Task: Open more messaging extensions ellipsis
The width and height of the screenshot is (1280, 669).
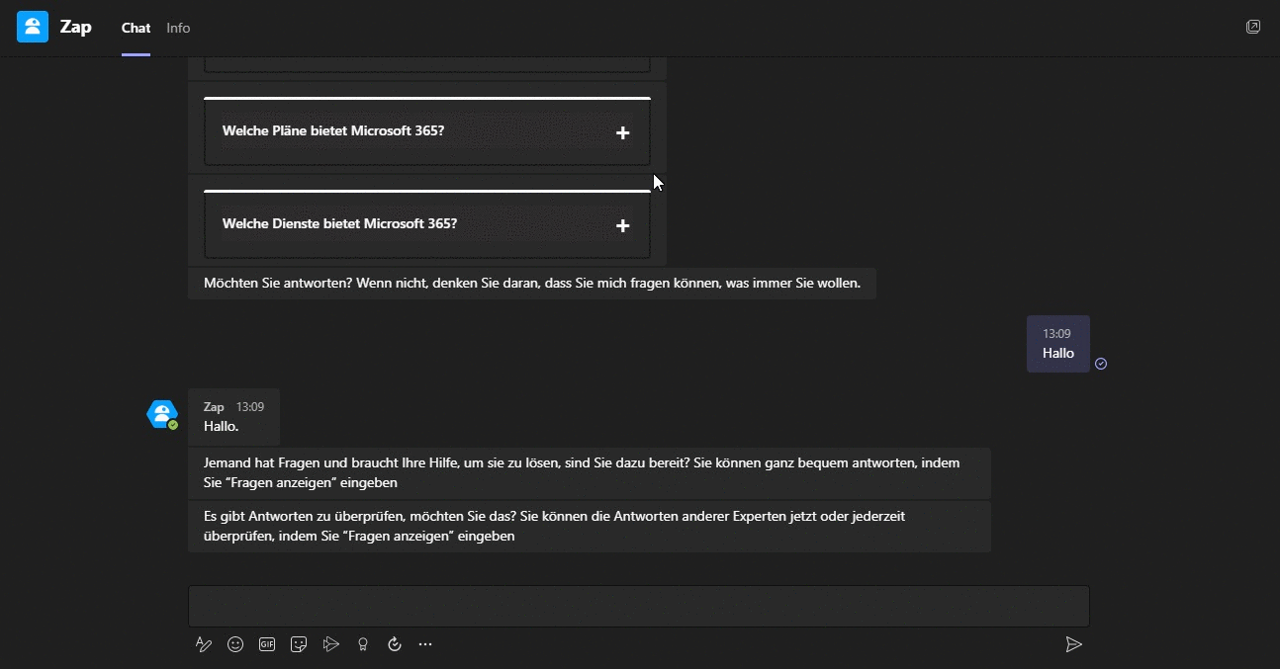Action: pos(425,644)
